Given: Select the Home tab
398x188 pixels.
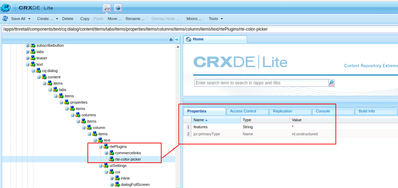Looking at the screenshot, I should [215, 39].
